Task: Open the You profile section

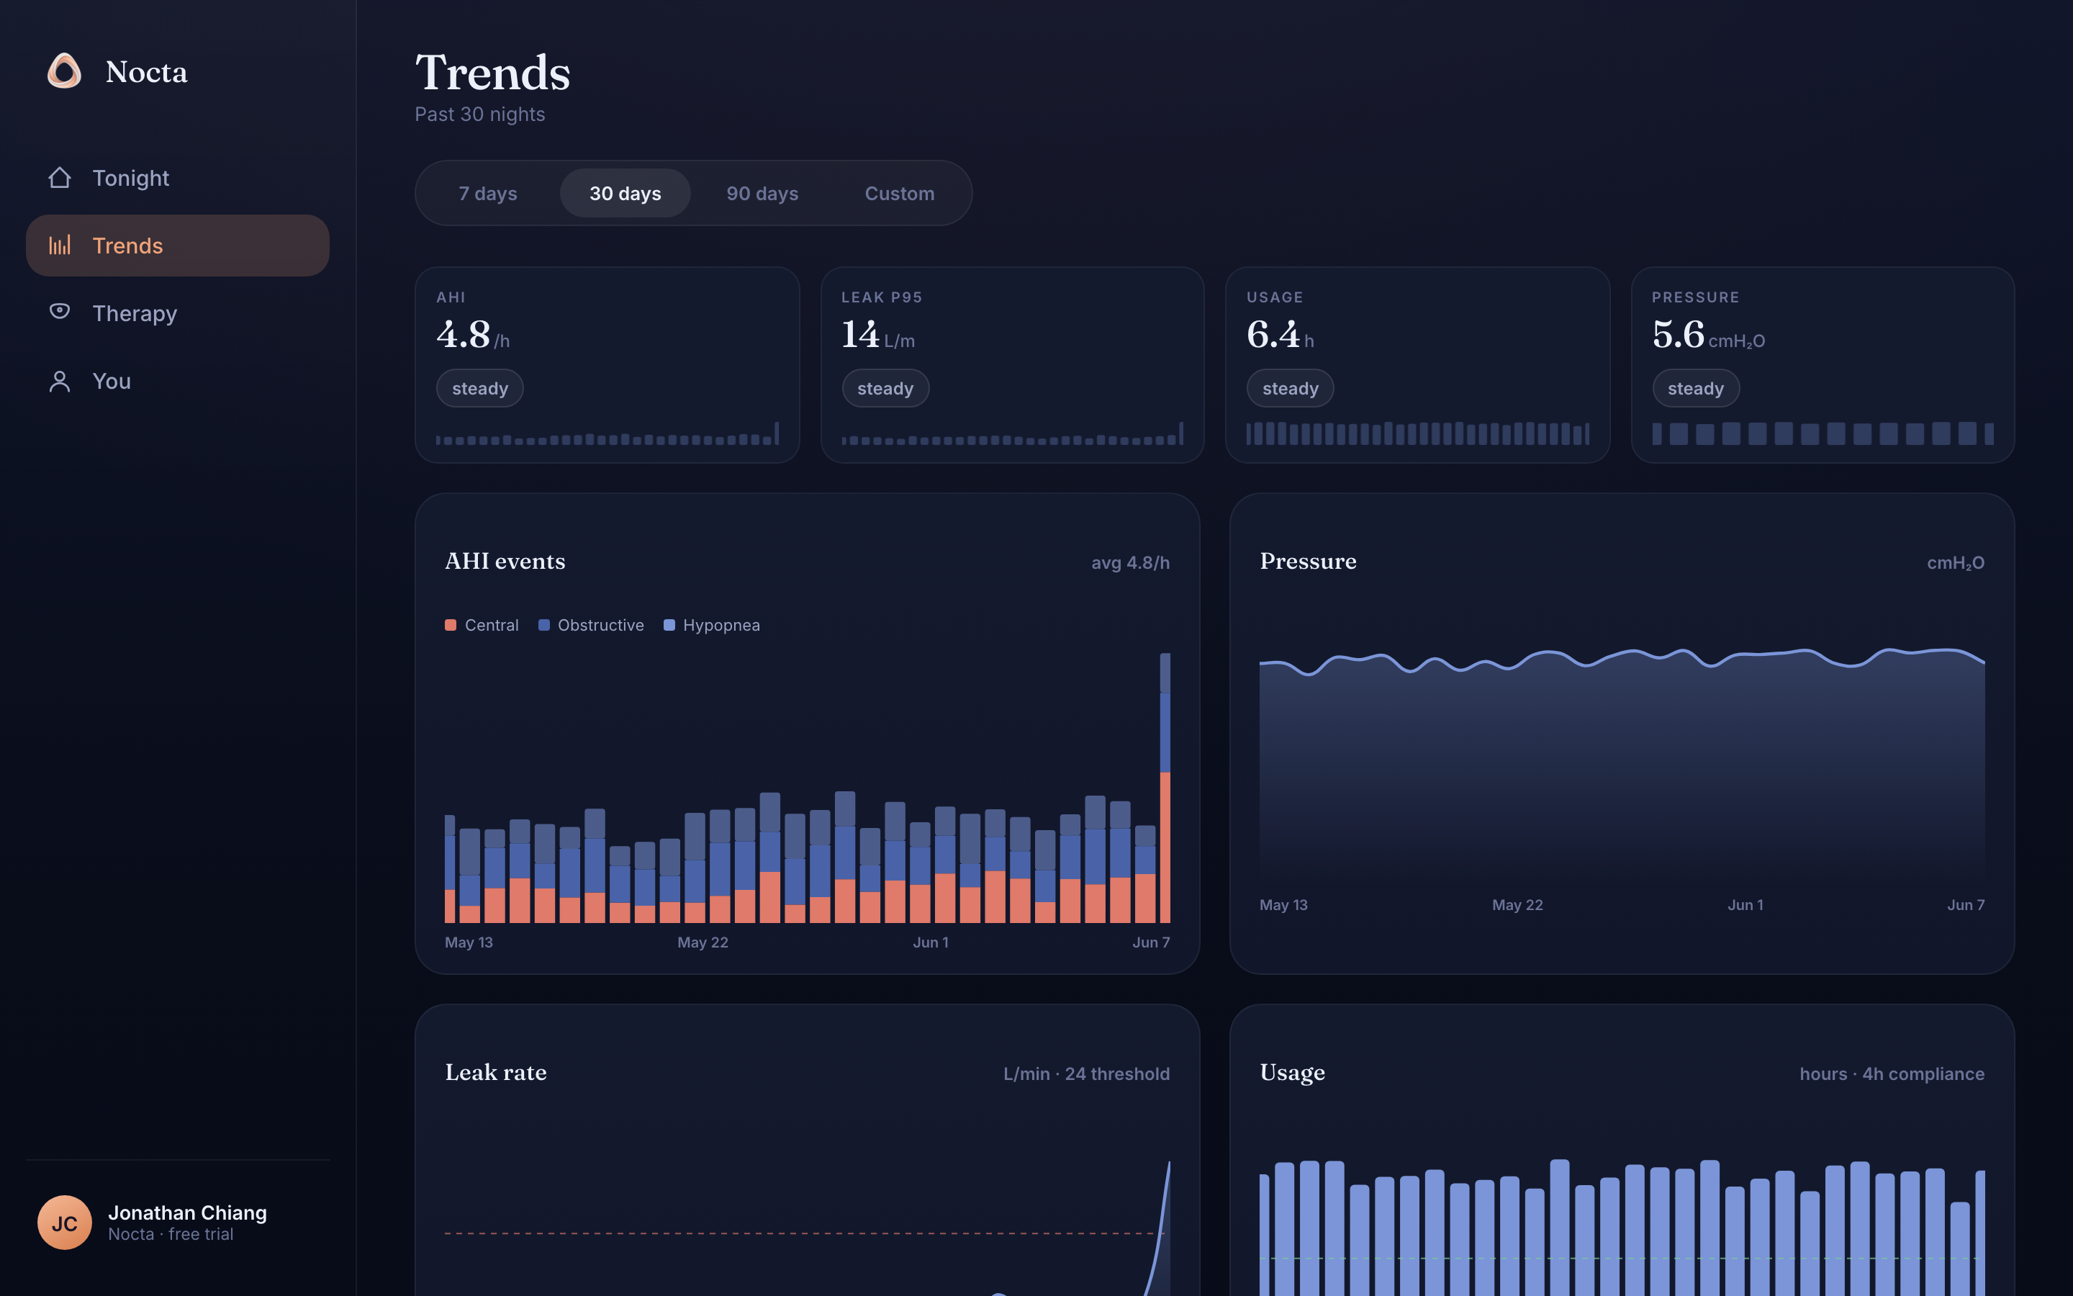Action: click(177, 382)
